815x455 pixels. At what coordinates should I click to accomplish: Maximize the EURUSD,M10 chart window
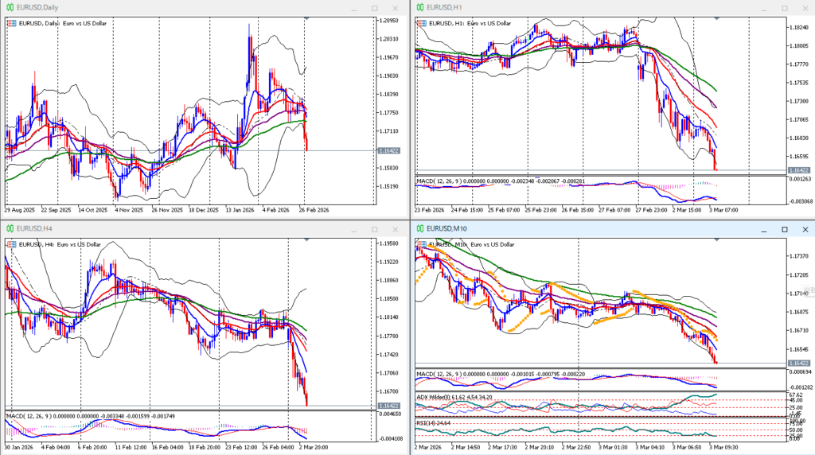pos(784,229)
